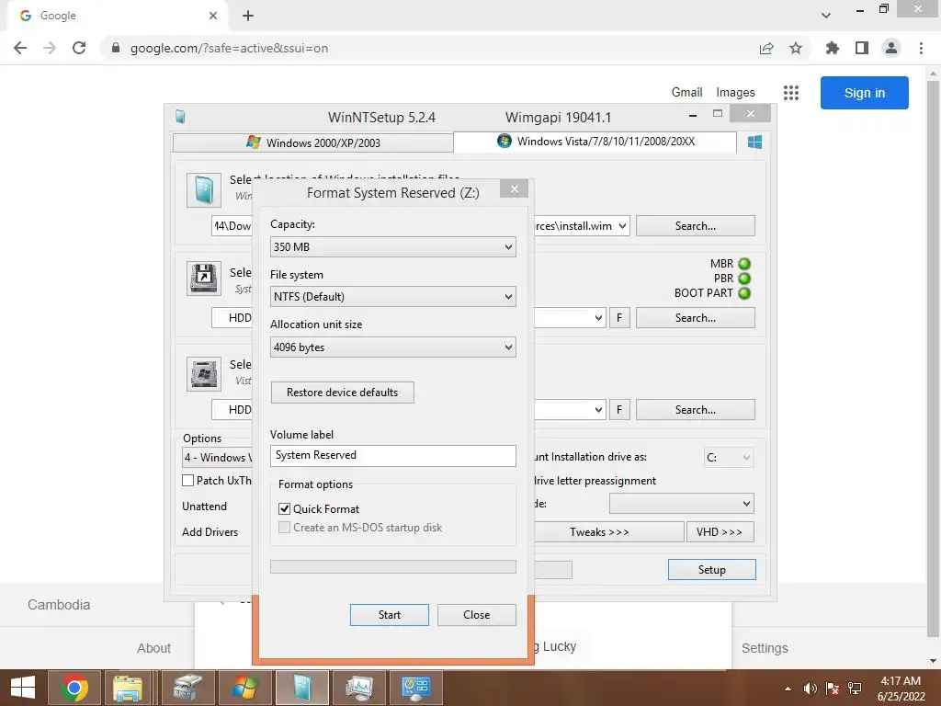The image size is (941, 706).
Task: Click Restore device defaults button
Action: point(342,392)
